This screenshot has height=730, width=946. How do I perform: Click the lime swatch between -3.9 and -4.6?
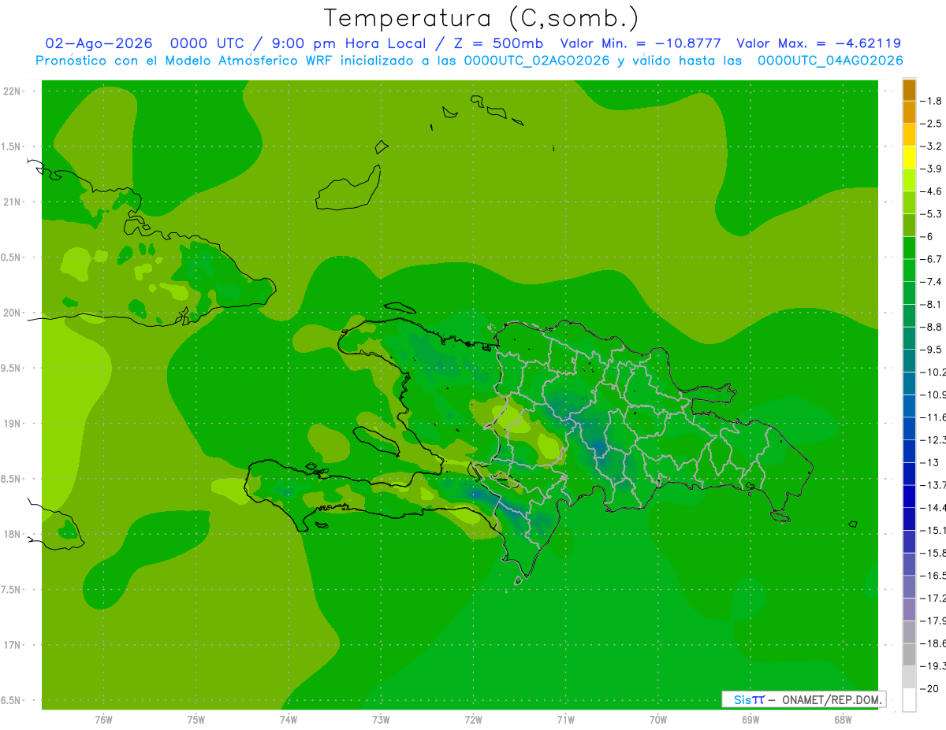[909, 180]
